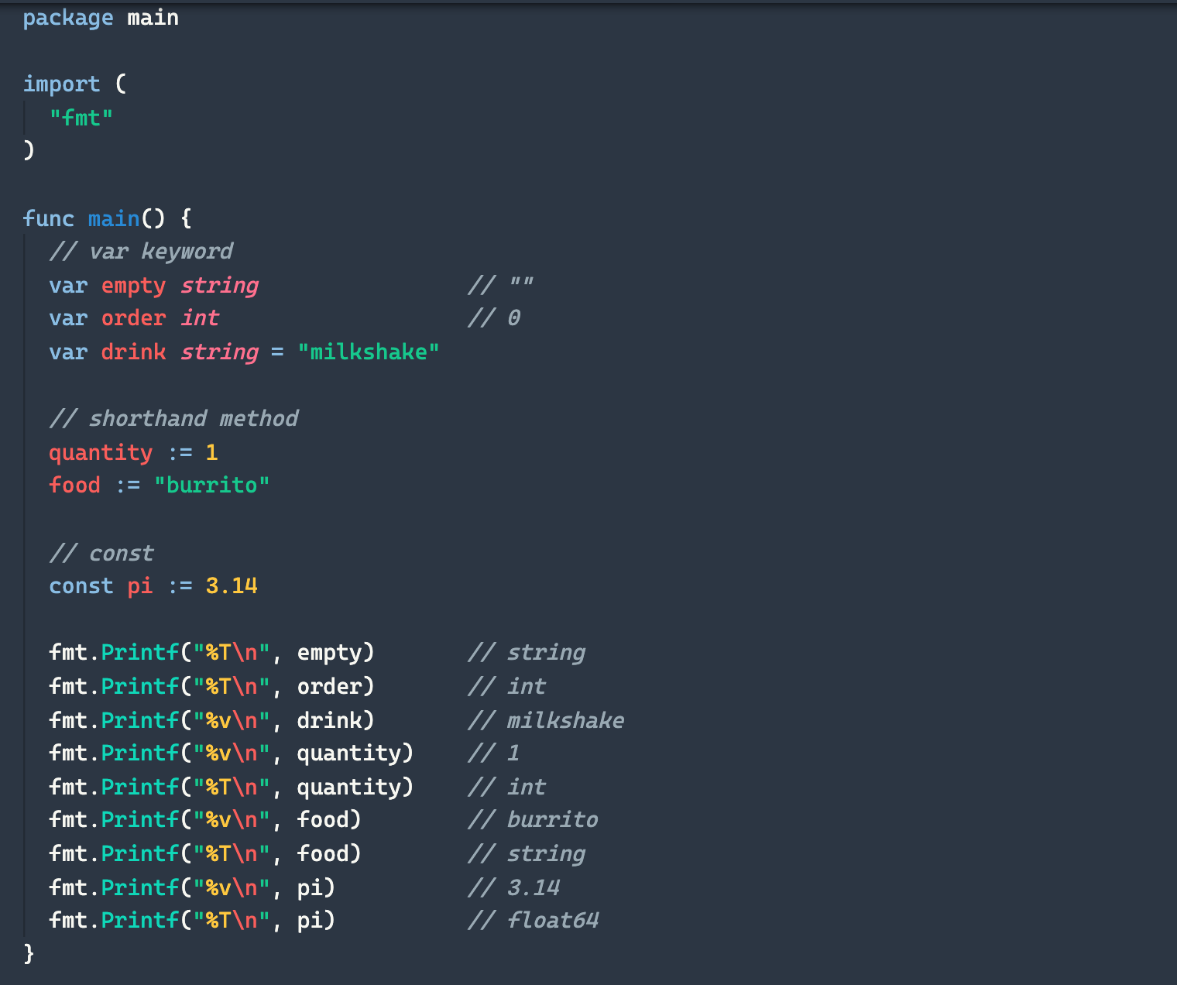Viewport: 1177px width, 985px height.
Task: Click the 'quantity' identifier in shorthand assignment
Action: point(101,452)
